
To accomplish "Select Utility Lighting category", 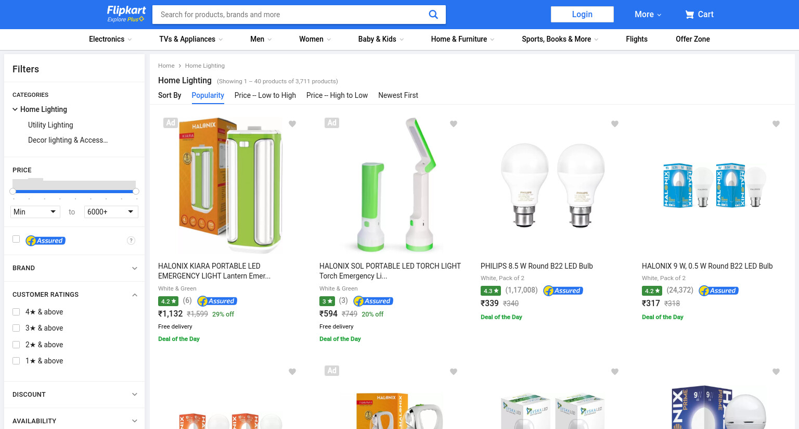I will point(50,125).
